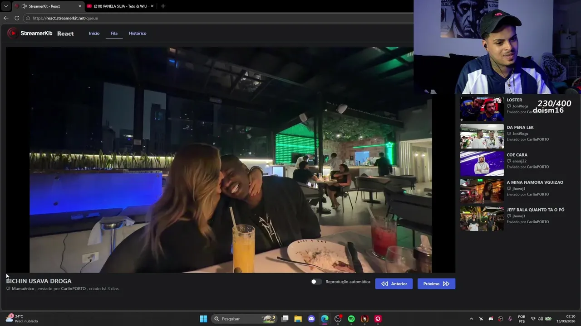Click JEFF BALA QUANTO TA O PÓ title
The width and height of the screenshot is (581, 326).
pos(536,210)
